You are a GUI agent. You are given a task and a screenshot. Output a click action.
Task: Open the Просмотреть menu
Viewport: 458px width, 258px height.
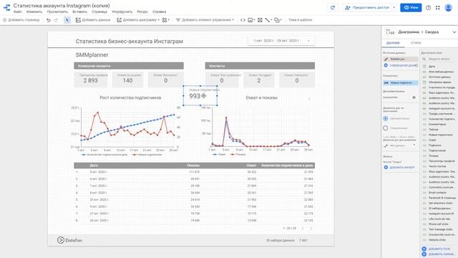(x=57, y=11)
